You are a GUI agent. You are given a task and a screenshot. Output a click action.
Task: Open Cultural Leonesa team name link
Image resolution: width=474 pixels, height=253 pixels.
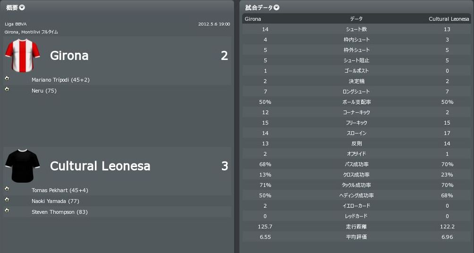click(x=100, y=166)
